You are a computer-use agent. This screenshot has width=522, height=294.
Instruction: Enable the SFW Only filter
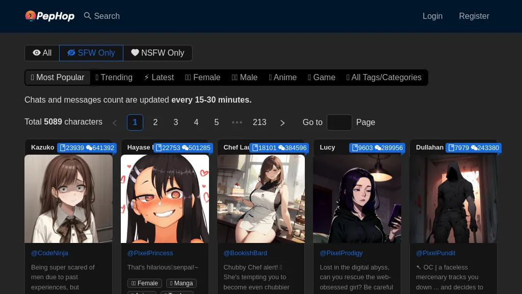[x=91, y=53]
